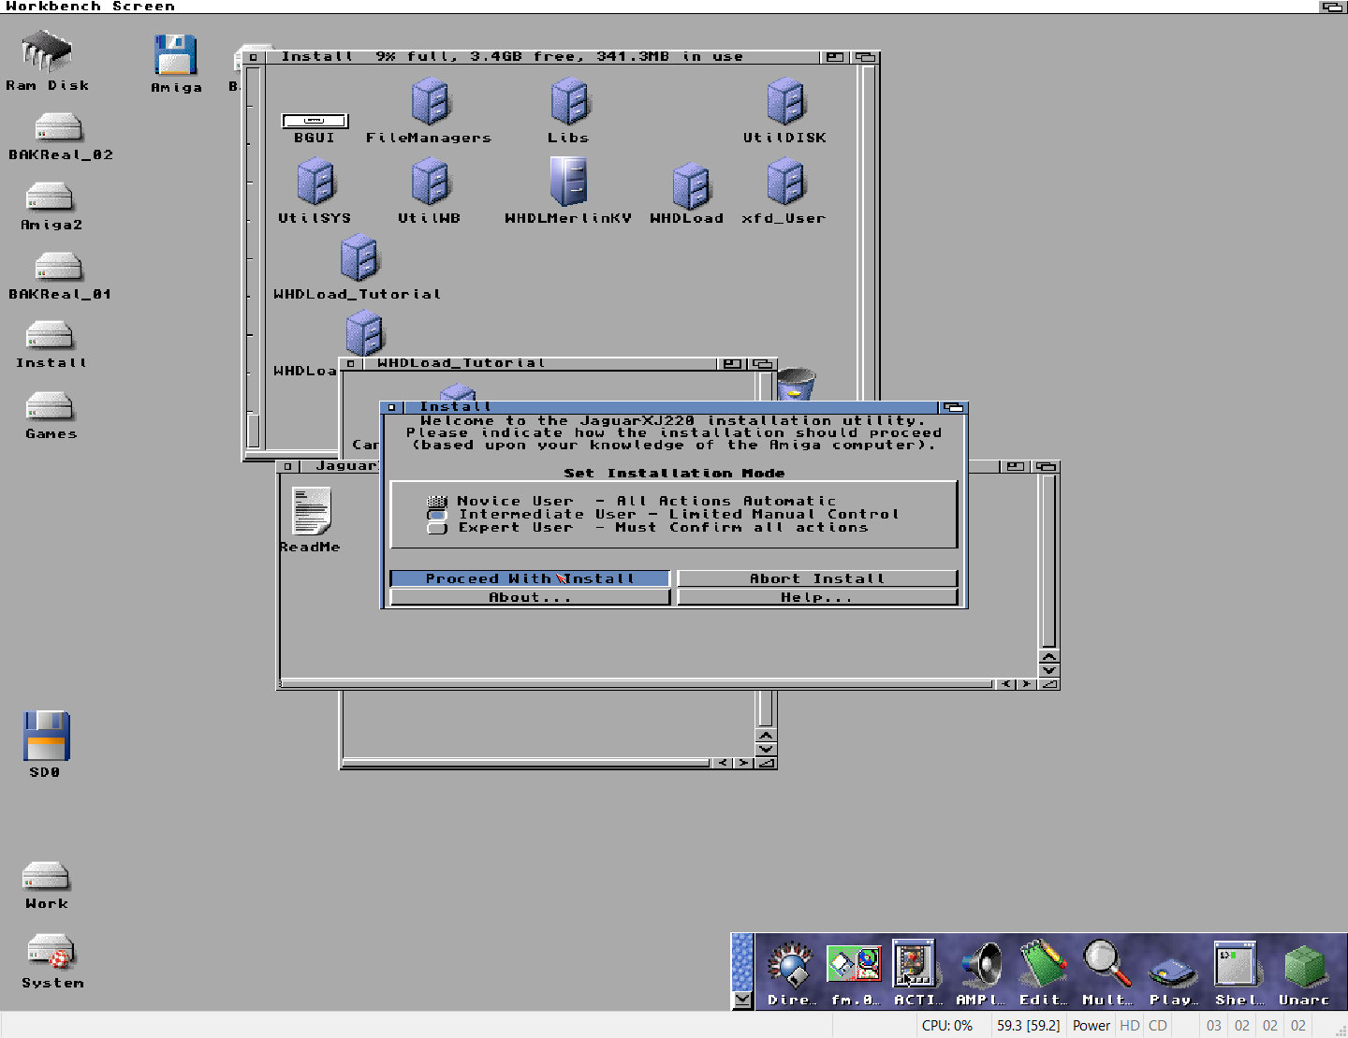This screenshot has height=1038, width=1348.
Task: Open the FileManagers drawer
Action: pyautogui.click(x=431, y=101)
